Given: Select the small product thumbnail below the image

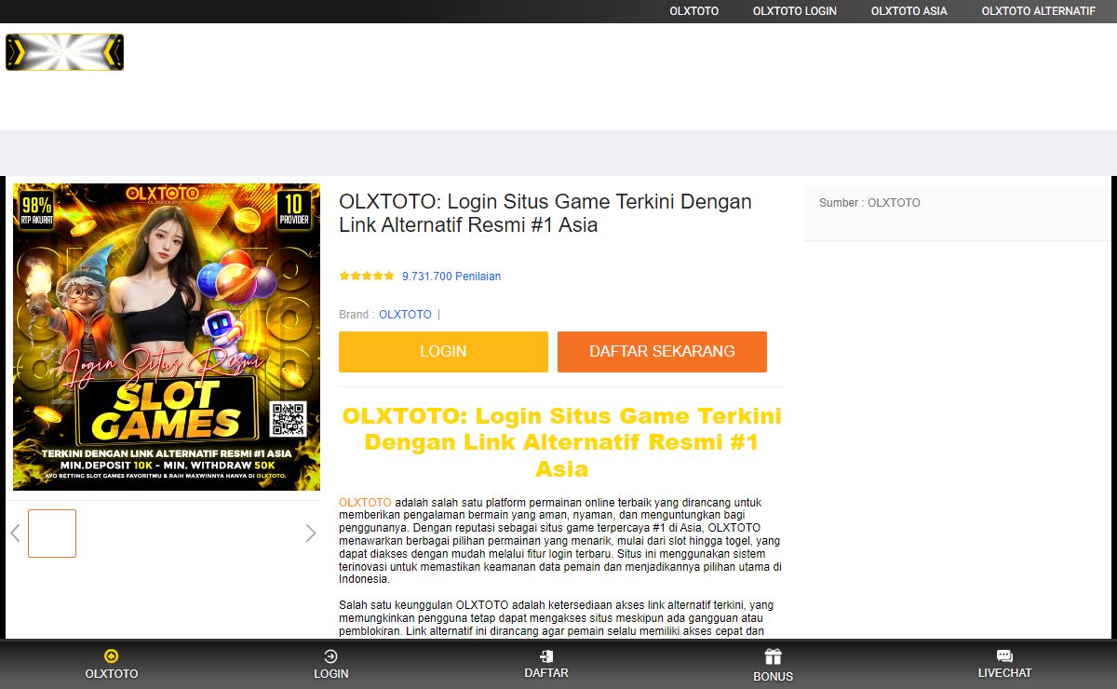Looking at the screenshot, I should 52,534.
